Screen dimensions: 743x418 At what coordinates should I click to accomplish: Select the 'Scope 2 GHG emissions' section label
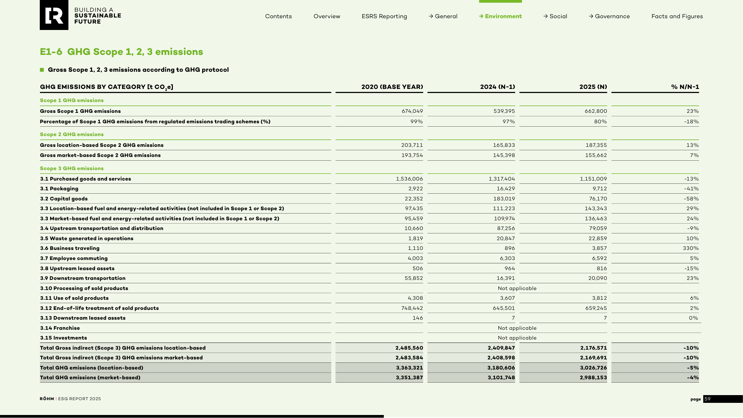(x=72, y=134)
